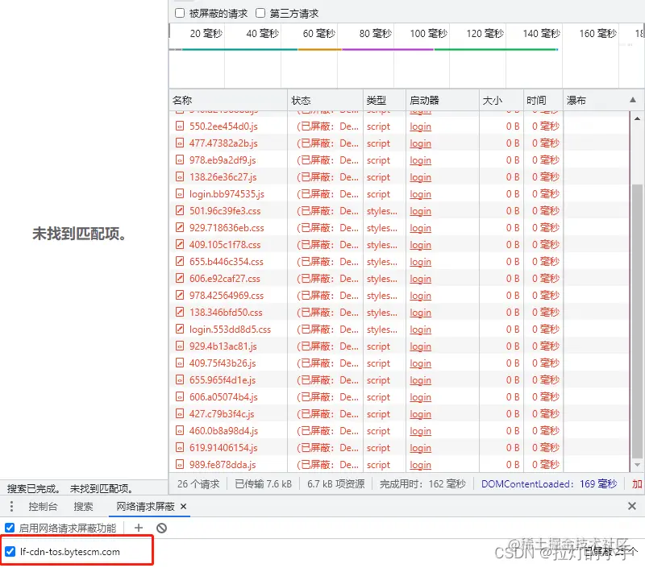Click script icon of 929.4b13ac81.js
Viewport: 645px width, 568px height.
pyautogui.click(x=180, y=346)
